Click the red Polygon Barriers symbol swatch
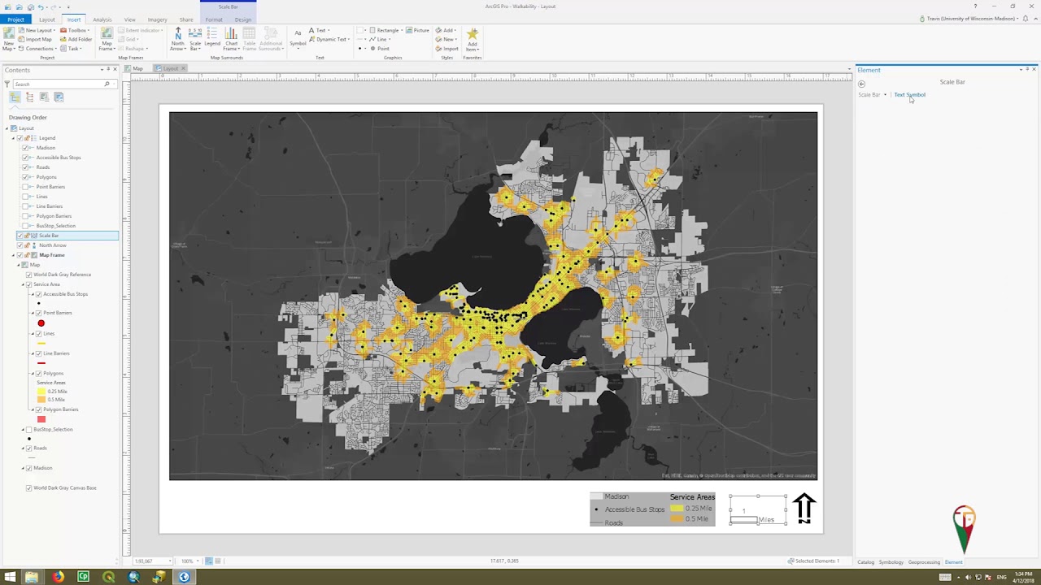Viewport: 1041px width, 585px height. (x=41, y=419)
